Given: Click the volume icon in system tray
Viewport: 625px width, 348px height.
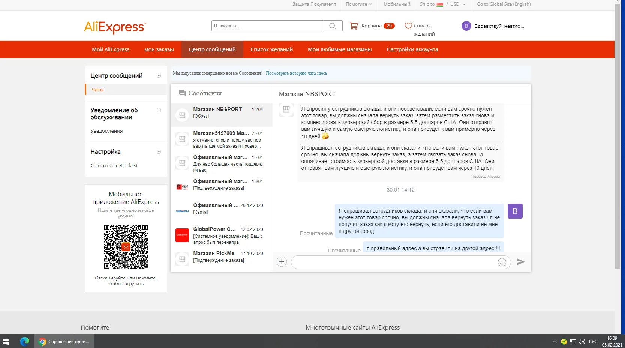Looking at the screenshot, I should pyautogui.click(x=582, y=341).
